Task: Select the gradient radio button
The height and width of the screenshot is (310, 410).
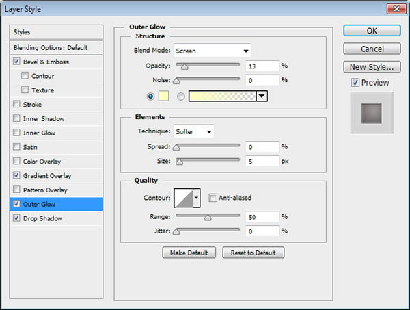Action: tap(181, 96)
